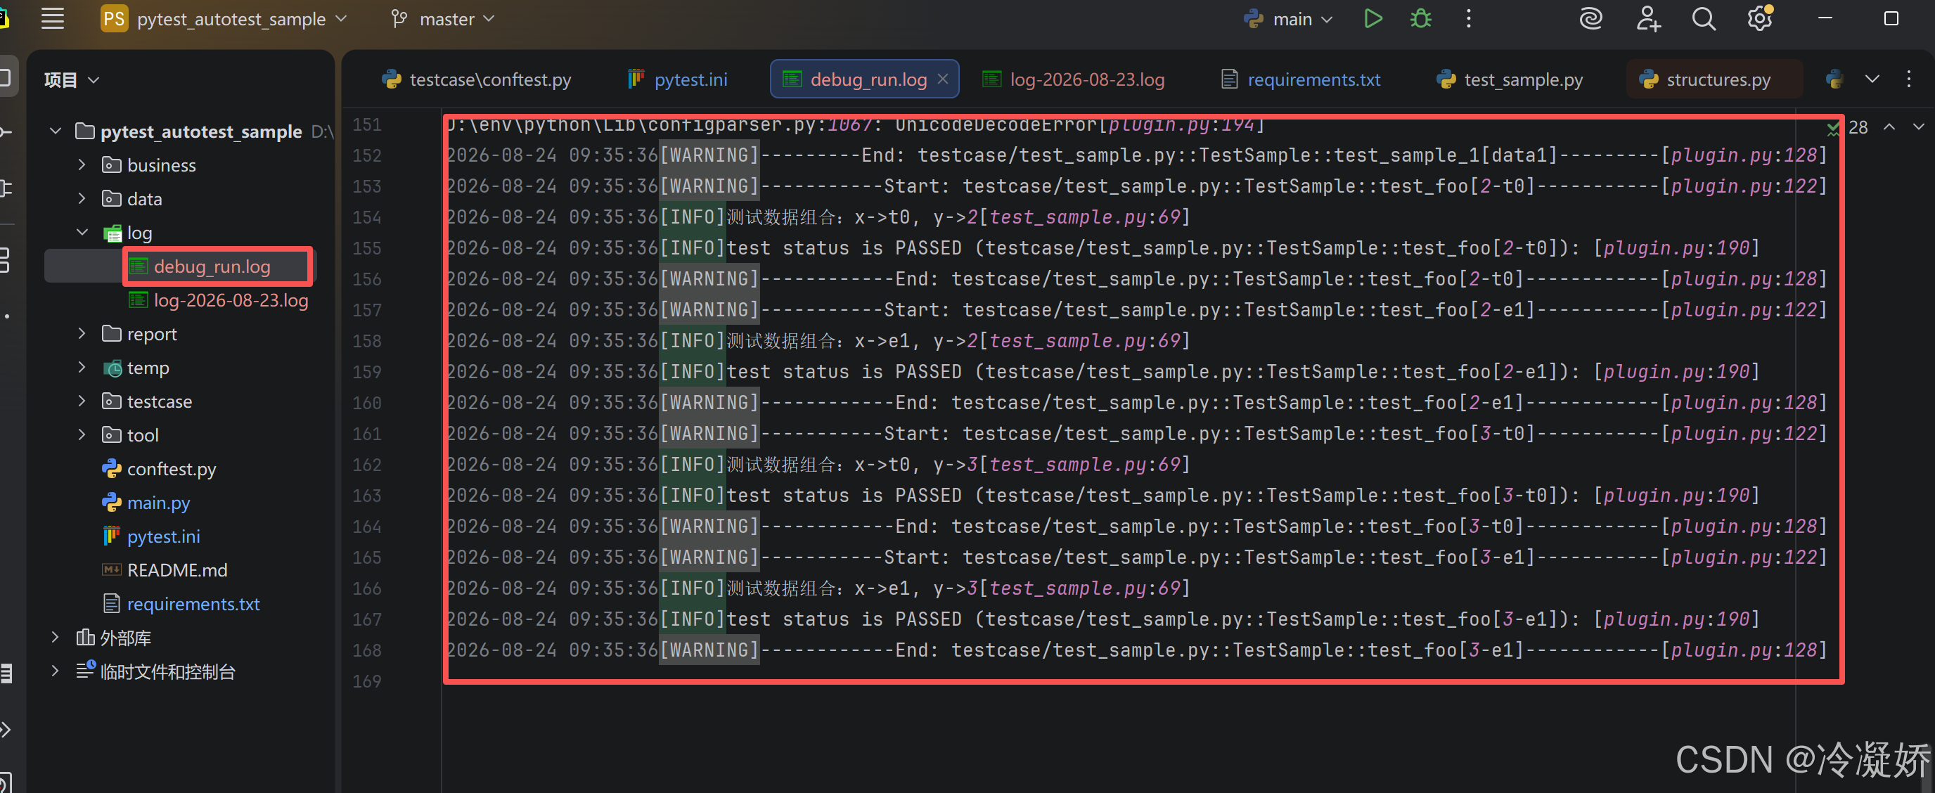The image size is (1935, 793).
Task: Switch to the test_sample.py editor tab
Action: [1509, 79]
